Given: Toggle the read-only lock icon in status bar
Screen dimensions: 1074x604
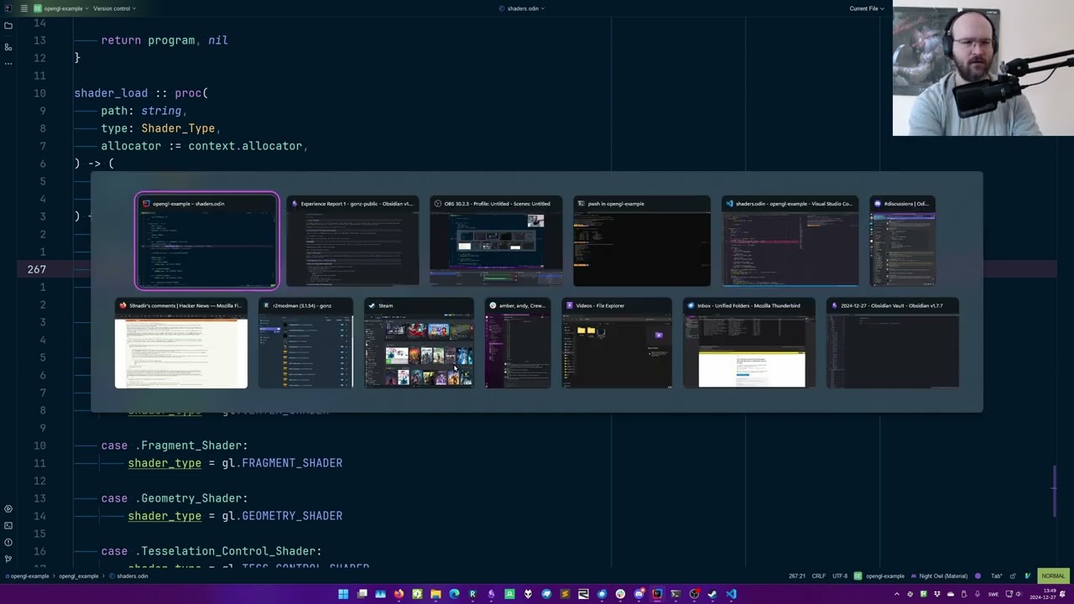Looking at the screenshot, I should 1013,576.
